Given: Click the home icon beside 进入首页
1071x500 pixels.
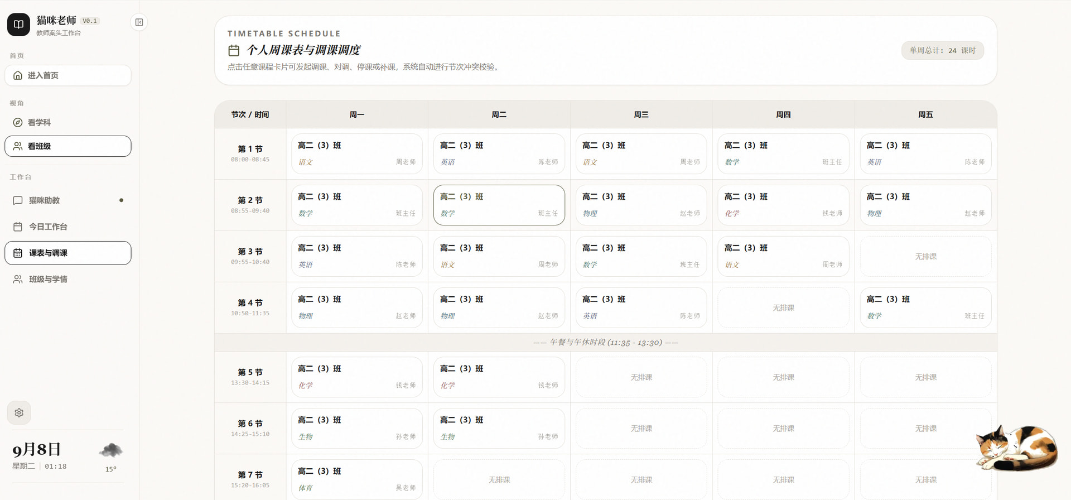Looking at the screenshot, I should (18, 75).
